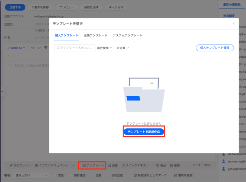The image size is (246, 182).
Task: Click the 送信する send button
Action: (x=15, y=7)
